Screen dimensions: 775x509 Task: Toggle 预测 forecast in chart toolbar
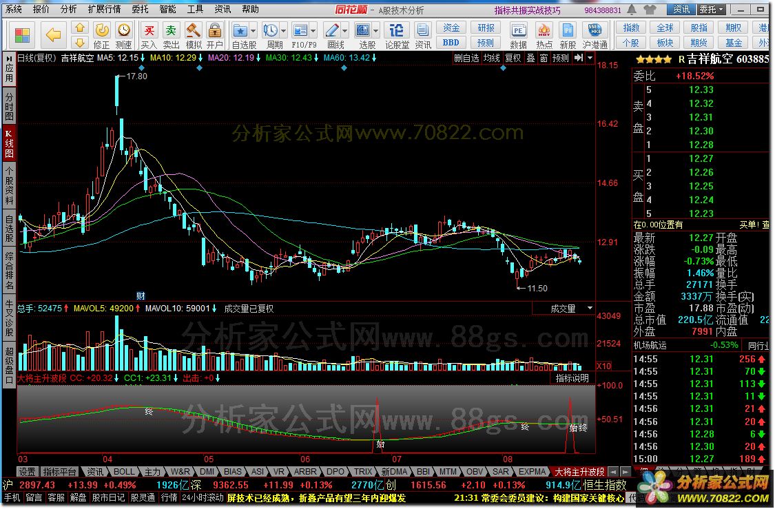point(561,58)
